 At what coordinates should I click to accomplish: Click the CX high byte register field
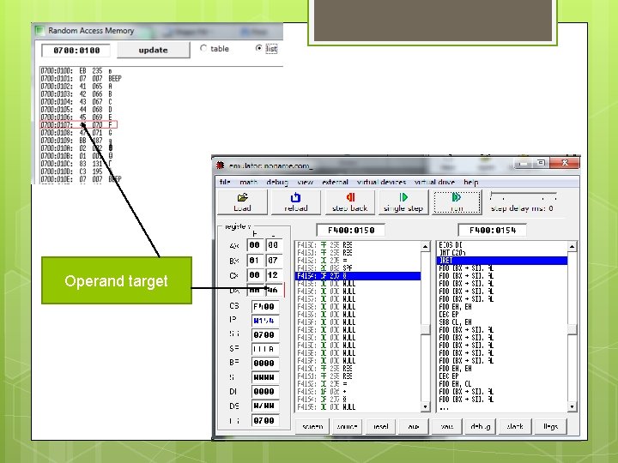[255, 275]
